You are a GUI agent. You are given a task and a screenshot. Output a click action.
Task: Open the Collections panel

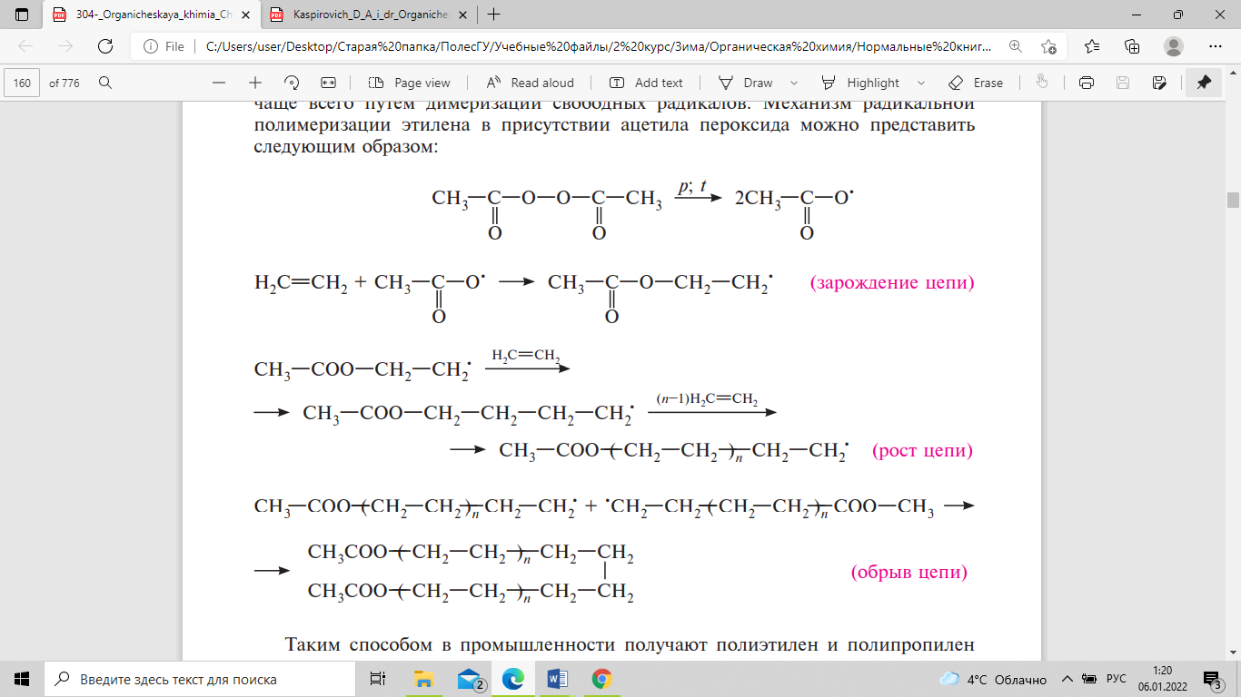(1132, 46)
